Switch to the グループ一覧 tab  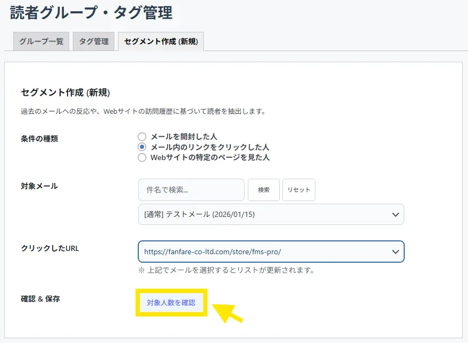click(x=41, y=41)
